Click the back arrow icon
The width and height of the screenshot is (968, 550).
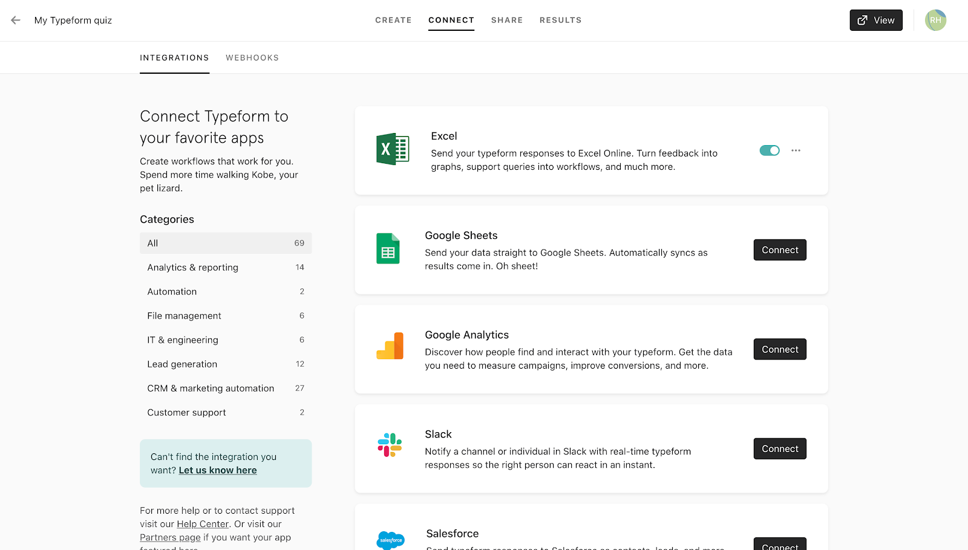coord(16,20)
